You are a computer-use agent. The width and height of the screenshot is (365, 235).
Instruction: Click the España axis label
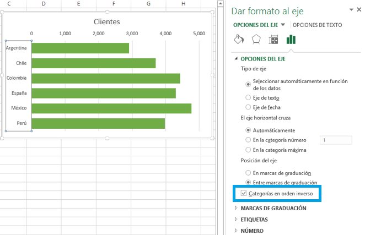(19, 93)
